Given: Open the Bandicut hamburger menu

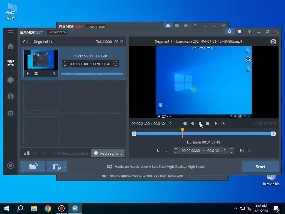Looking at the screenshot, I should pos(11,32).
